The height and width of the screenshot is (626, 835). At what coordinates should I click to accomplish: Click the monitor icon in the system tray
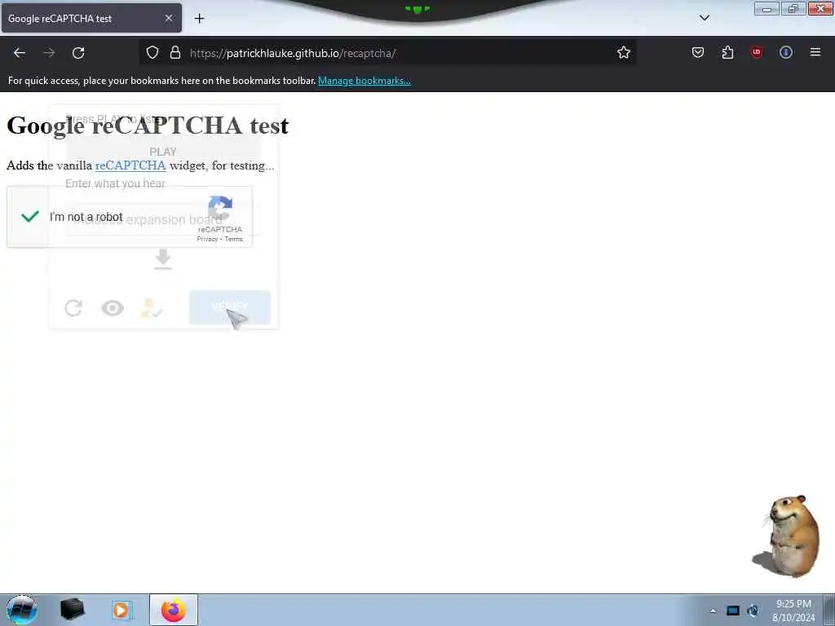pos(733,611)
